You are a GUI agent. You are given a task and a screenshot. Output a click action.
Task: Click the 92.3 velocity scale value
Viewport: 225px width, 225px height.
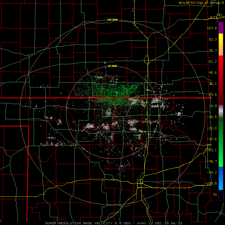(x=213, y=39)
